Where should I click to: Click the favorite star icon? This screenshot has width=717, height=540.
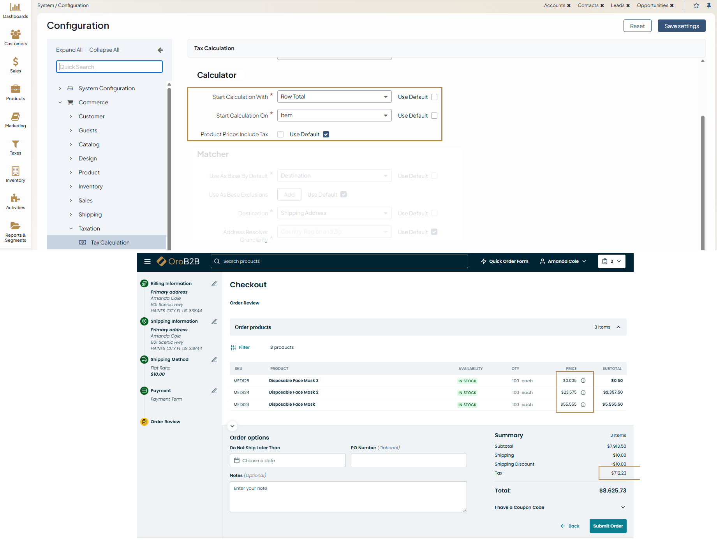(696, 5)
